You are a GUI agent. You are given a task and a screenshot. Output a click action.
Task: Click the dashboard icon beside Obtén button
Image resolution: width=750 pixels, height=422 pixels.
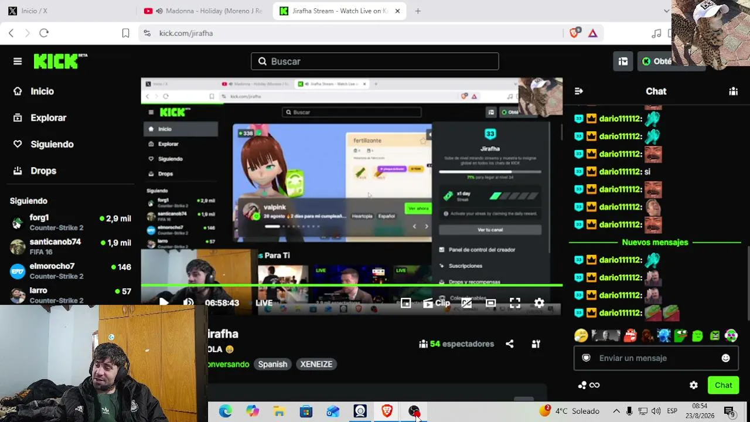coord(623,61)
